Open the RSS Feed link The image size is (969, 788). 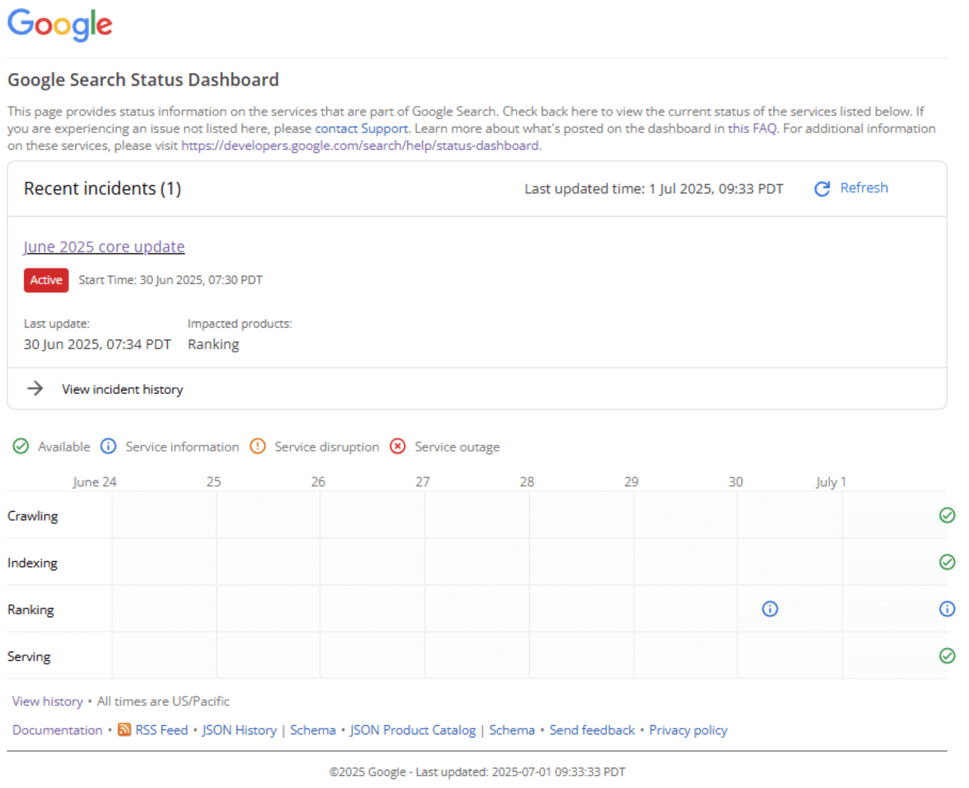pos(161,730)
